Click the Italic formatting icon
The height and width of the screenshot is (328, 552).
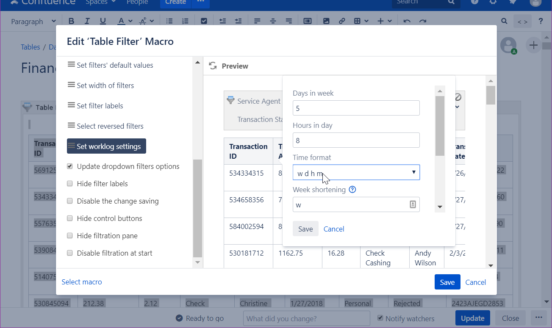(87, 21)
